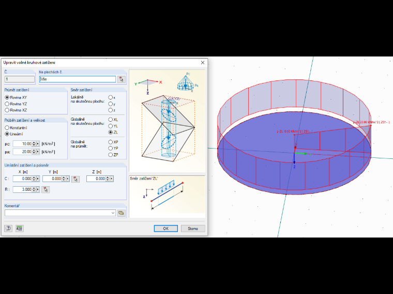393x294 pixels.
Task: Click the p-ZL 10.00 load label in model view
Action: [x=295, y=131]
